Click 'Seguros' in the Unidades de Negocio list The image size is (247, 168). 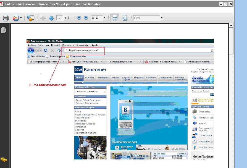coord(80,130)
